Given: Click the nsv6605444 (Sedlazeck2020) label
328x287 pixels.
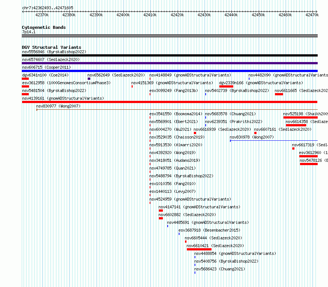Looking at the screenshot, I should pyautogui.click(x=213, y=238).
